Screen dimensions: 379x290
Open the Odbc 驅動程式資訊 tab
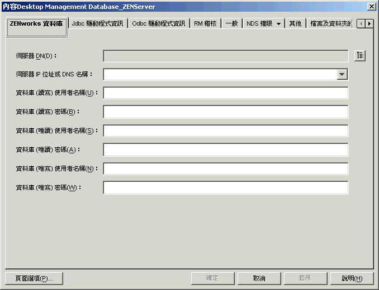(159, 23)
